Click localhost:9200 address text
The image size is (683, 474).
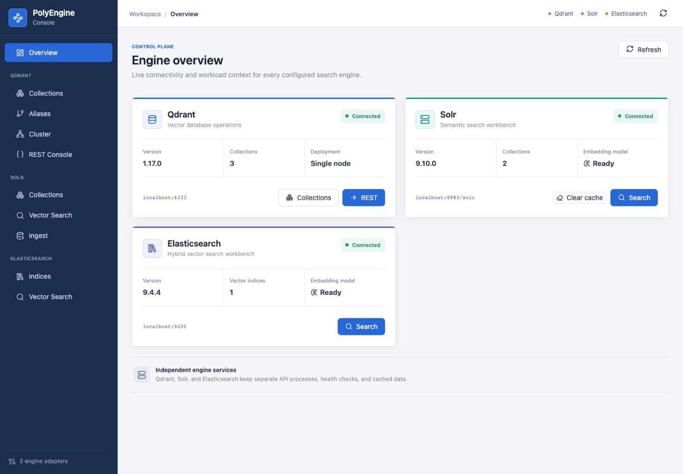[164, 326]
